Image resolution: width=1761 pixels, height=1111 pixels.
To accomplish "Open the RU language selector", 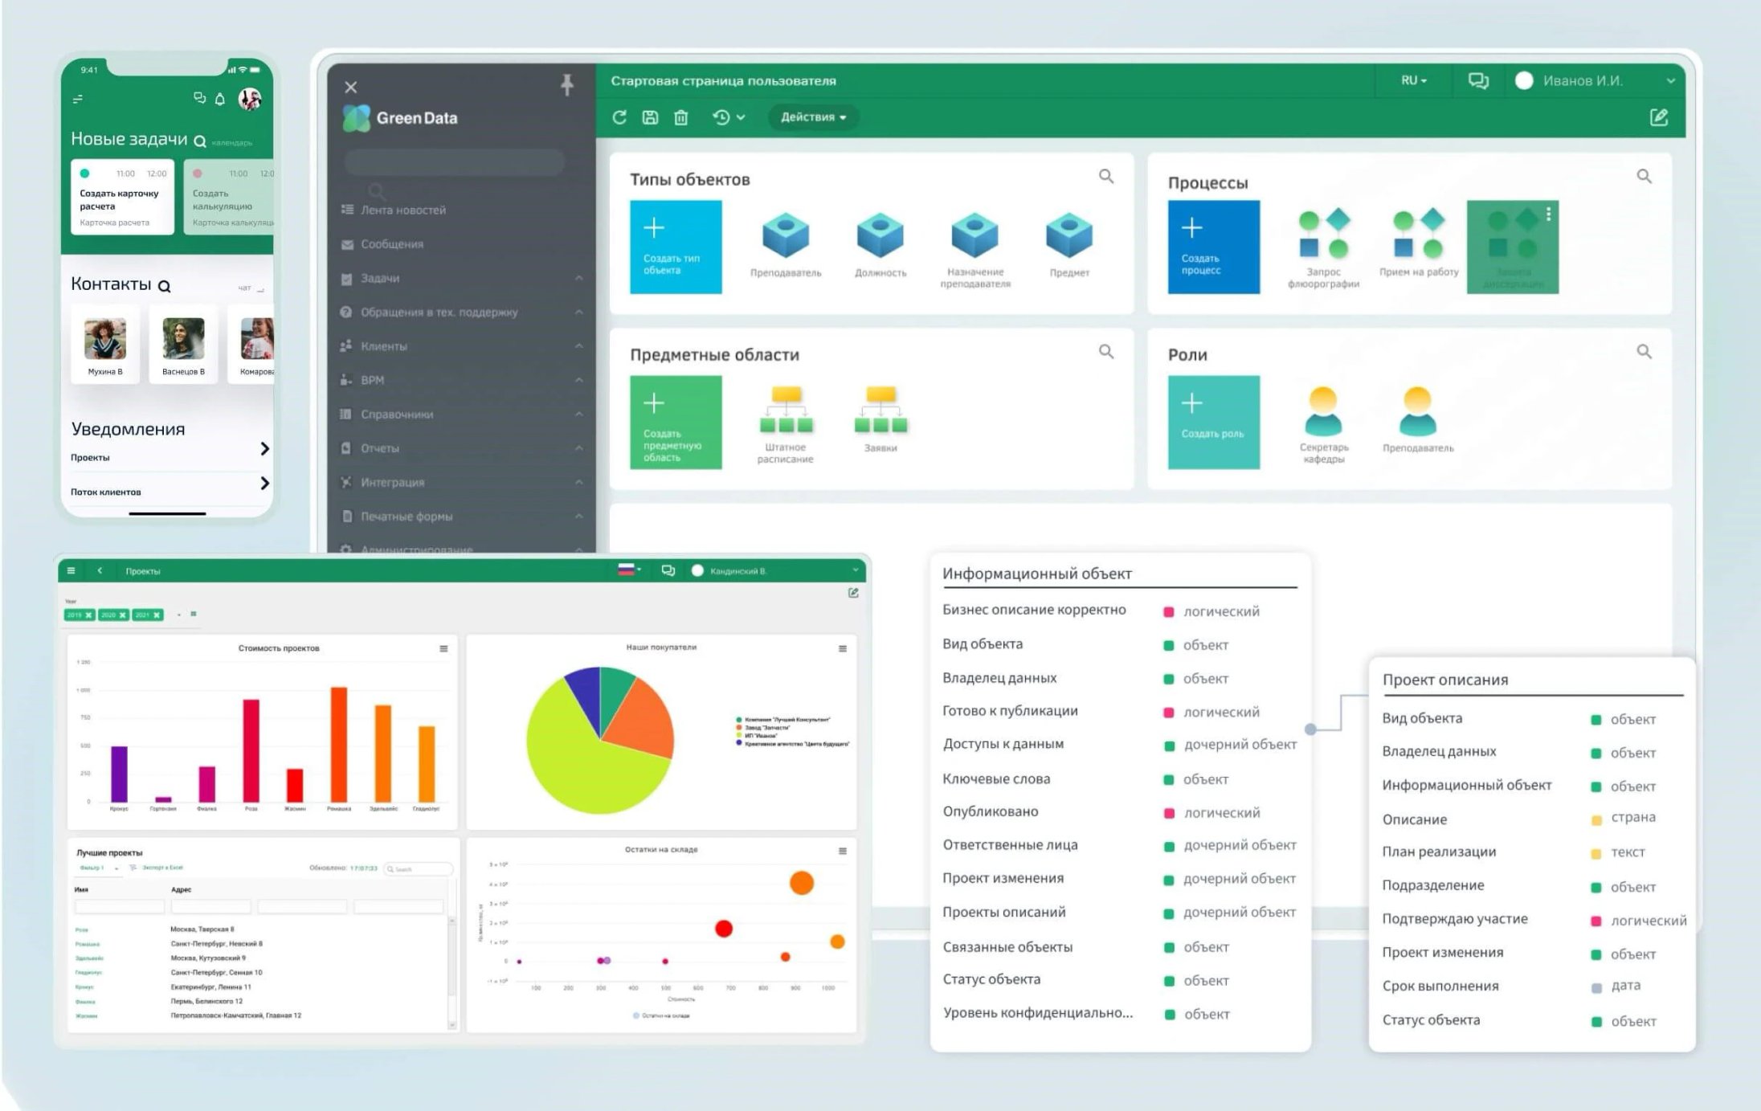I will tap(1413, 80).
